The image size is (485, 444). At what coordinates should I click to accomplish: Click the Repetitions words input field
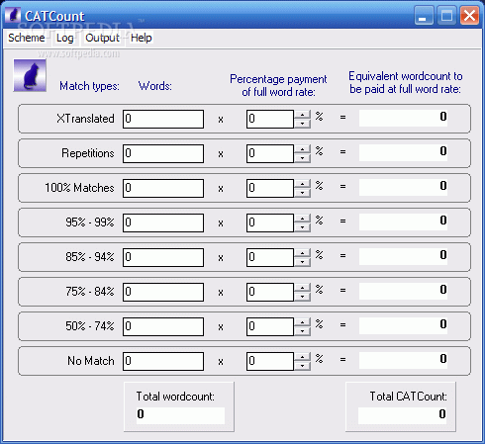point(163,153)
